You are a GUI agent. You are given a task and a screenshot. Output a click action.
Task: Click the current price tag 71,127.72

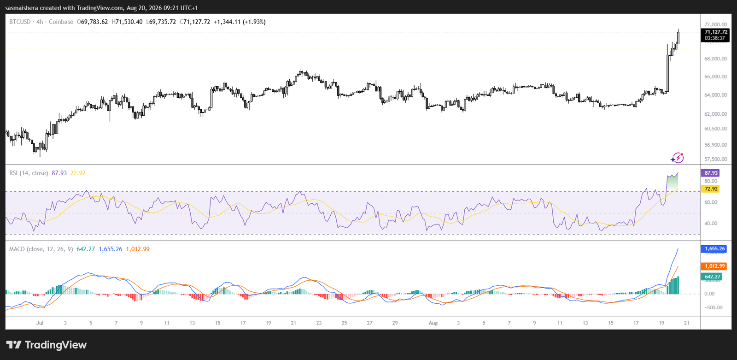point(716,32)
